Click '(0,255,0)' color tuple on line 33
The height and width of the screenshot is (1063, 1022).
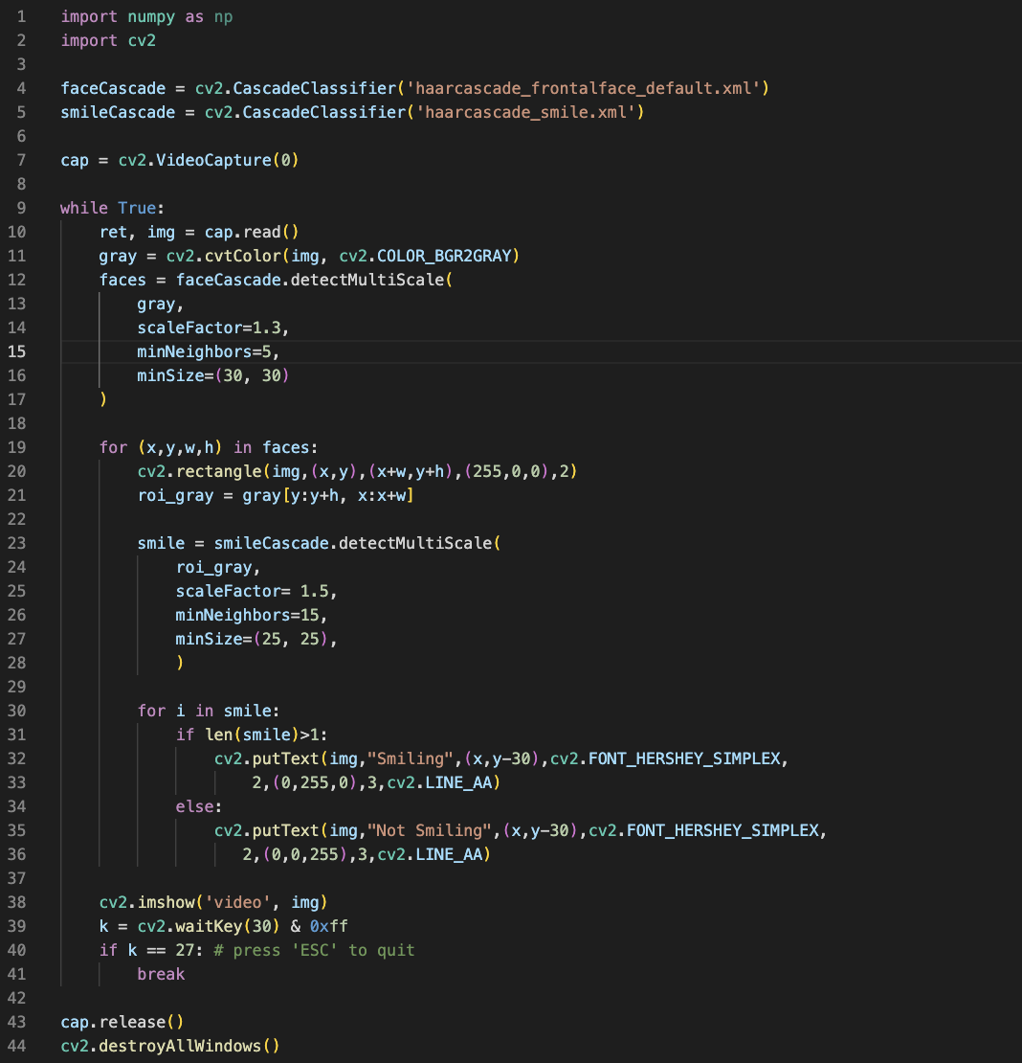click(314, 783)
